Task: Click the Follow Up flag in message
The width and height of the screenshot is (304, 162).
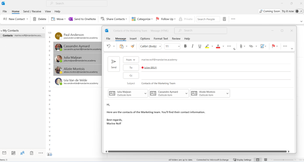Action: click(273, 46)
